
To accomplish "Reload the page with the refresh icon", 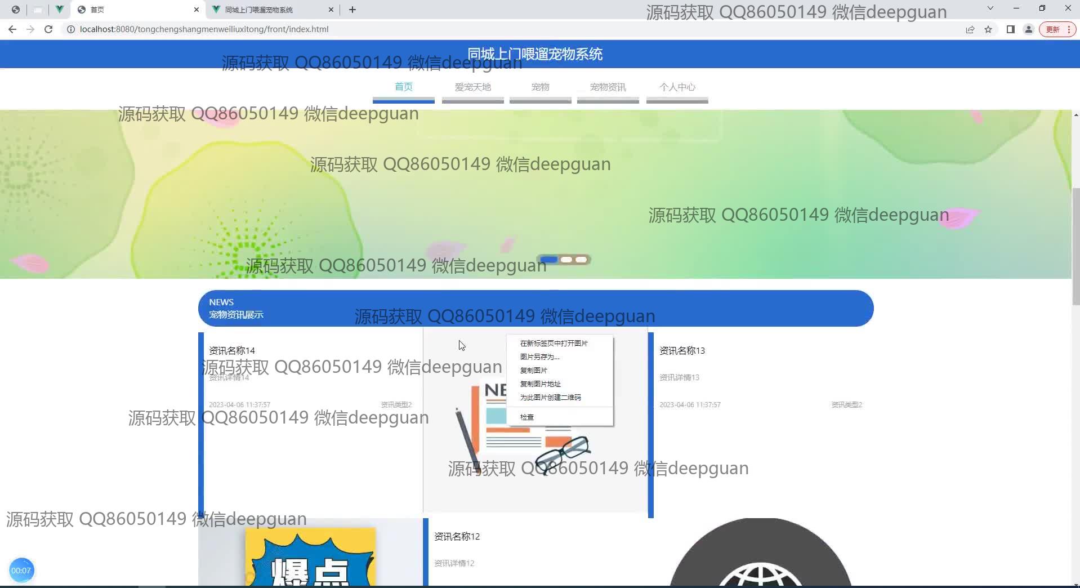I will [x=48, y=29].
